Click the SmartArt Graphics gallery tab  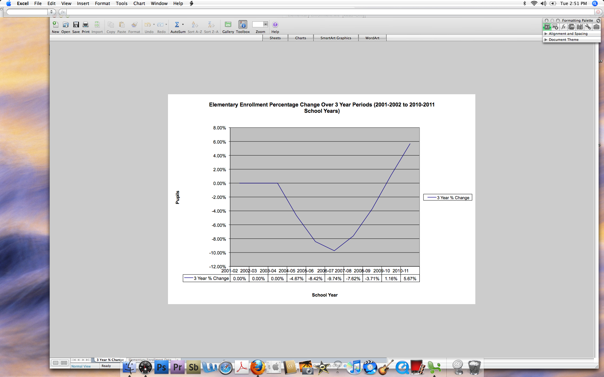click(336, 38)
